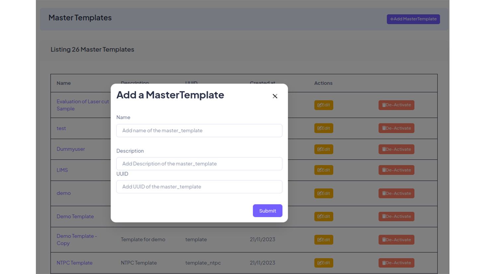Viewport: 485px width, 274px height.
Task: Click the +Add MasterTemplate button
Action: click(x=413, y=19)
